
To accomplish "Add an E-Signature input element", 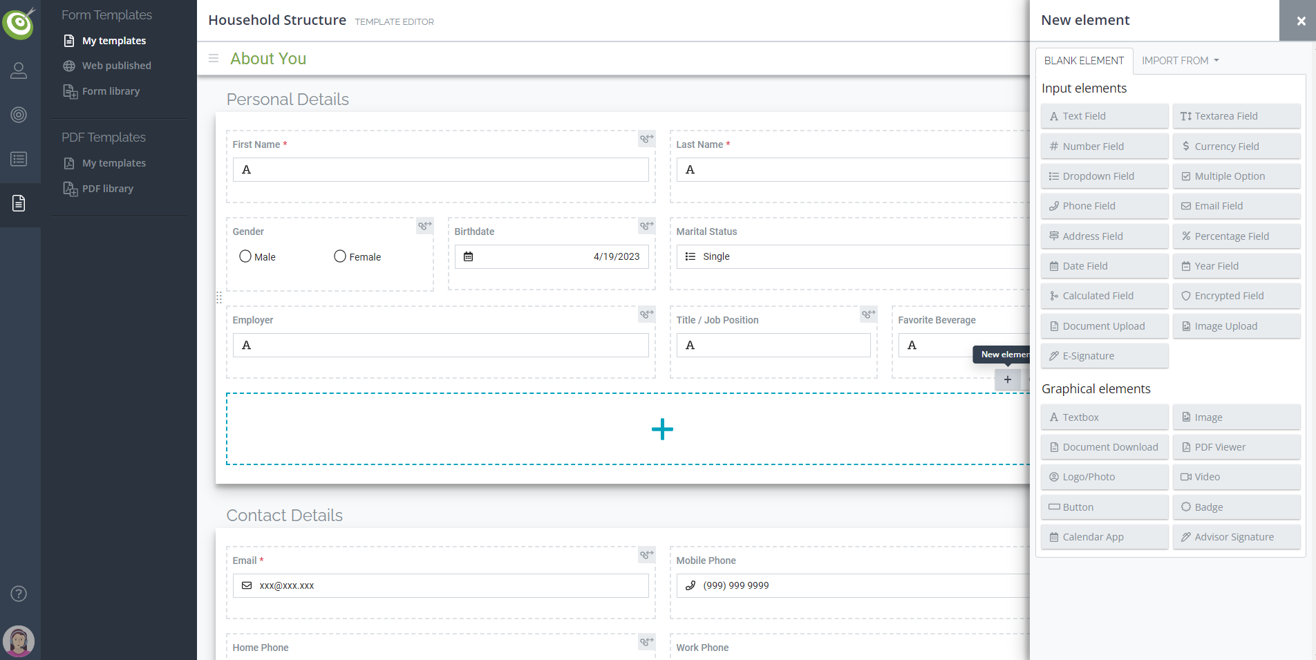I will 1104,356.
